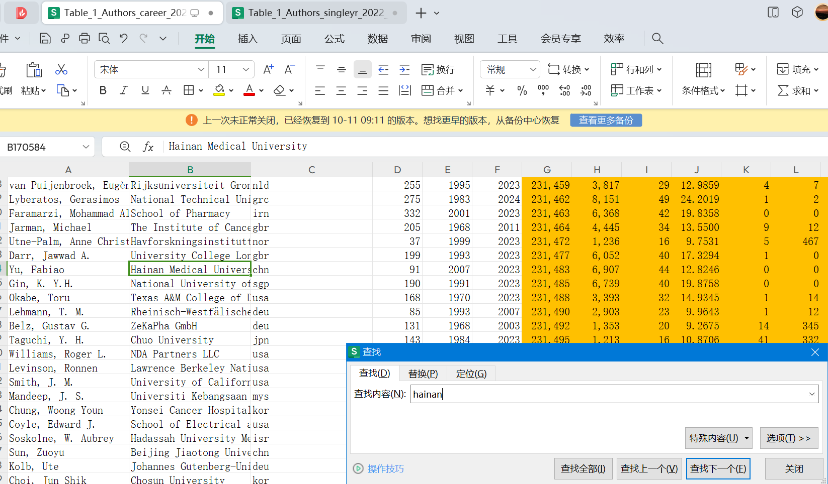The height and width of the screenshot is (484, 828).
Task: Apply yellow fill color swatch
Action: [219, 90]
